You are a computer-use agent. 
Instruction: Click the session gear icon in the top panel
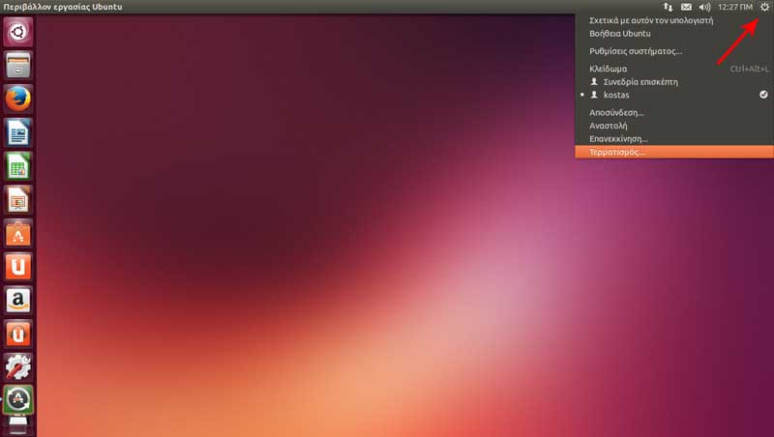pyautogui.click(x=764, y=7)
